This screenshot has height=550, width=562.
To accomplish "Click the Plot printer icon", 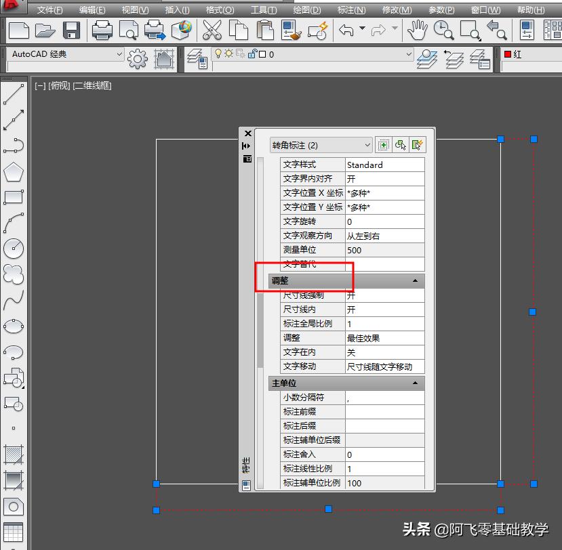I will point(102,30).
